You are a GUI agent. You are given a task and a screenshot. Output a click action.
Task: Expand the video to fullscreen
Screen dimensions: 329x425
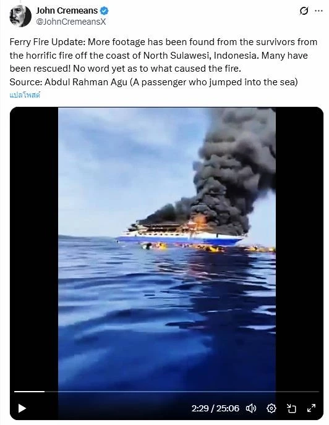click(311, 408)
